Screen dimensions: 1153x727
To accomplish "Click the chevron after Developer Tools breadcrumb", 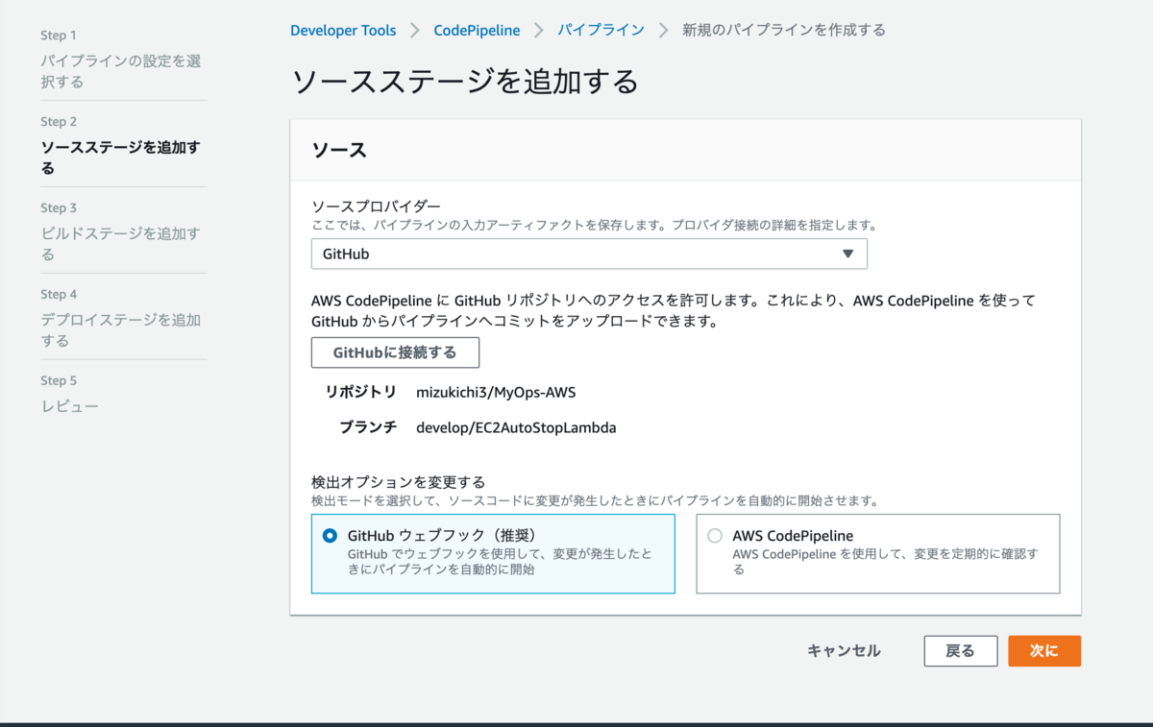I will [x=415, y=31].
